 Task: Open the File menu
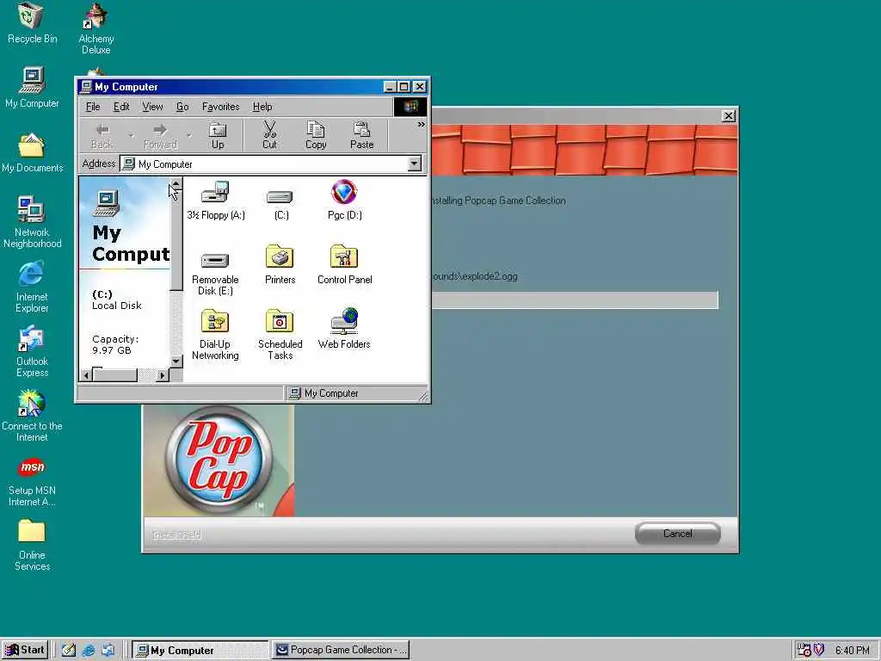point(93,107)
